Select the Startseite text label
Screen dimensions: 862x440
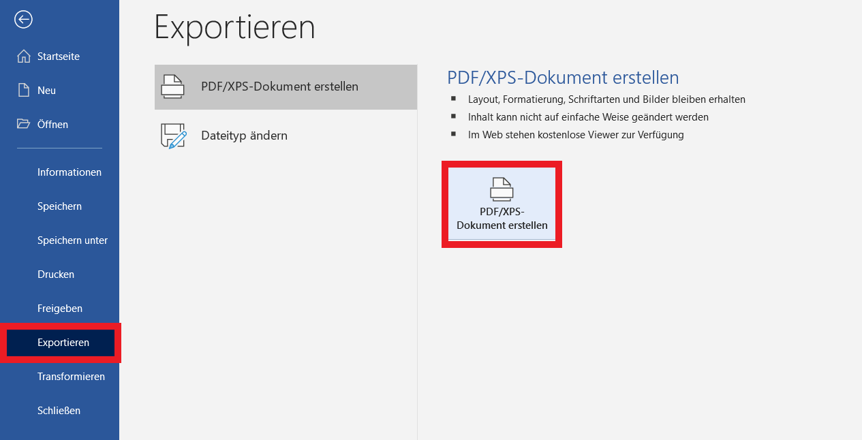tap(59, 57)
